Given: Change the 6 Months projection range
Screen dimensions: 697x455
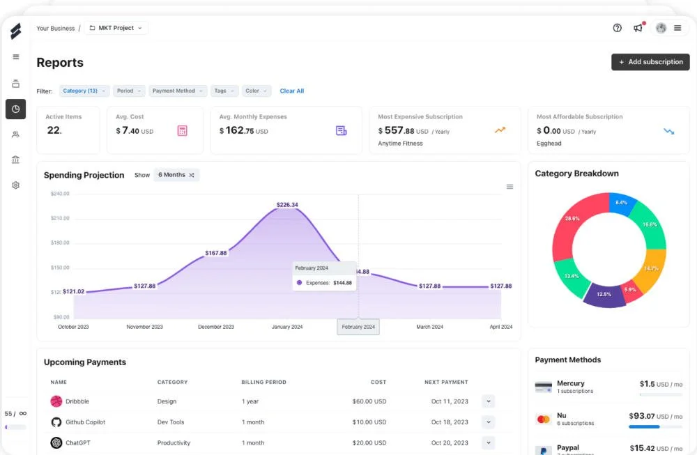Looking at the screenshot, I should (176, 175).
